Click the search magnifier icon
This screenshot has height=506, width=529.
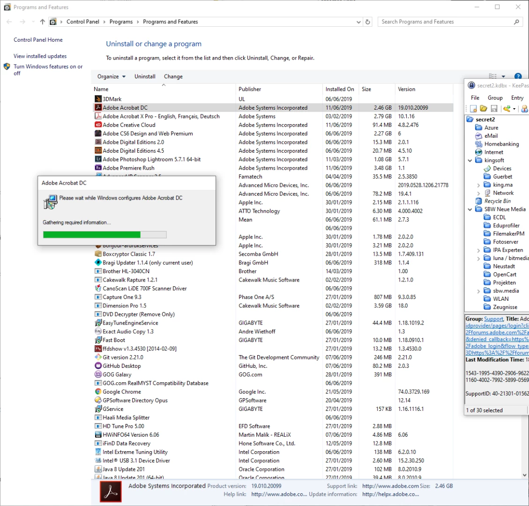(x=516, y=22)
